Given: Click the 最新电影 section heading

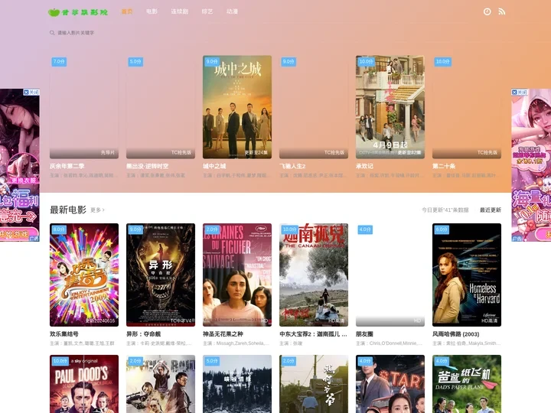Looking at the screenshot, I should coord(68,210).
